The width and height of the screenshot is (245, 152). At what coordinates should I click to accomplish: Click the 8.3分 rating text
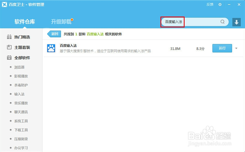pos(200,49)
